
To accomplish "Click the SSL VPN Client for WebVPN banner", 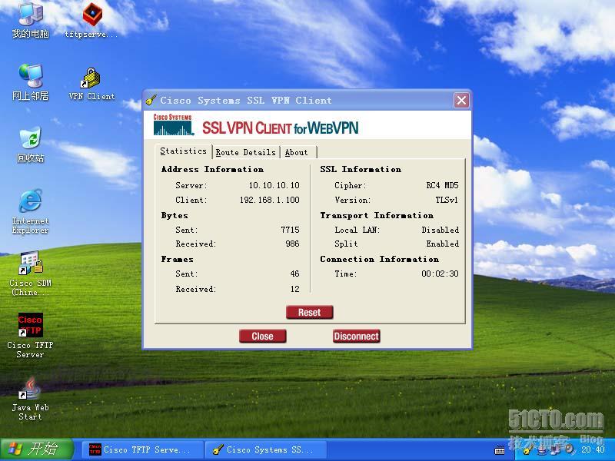I will [x=280, y=128].
